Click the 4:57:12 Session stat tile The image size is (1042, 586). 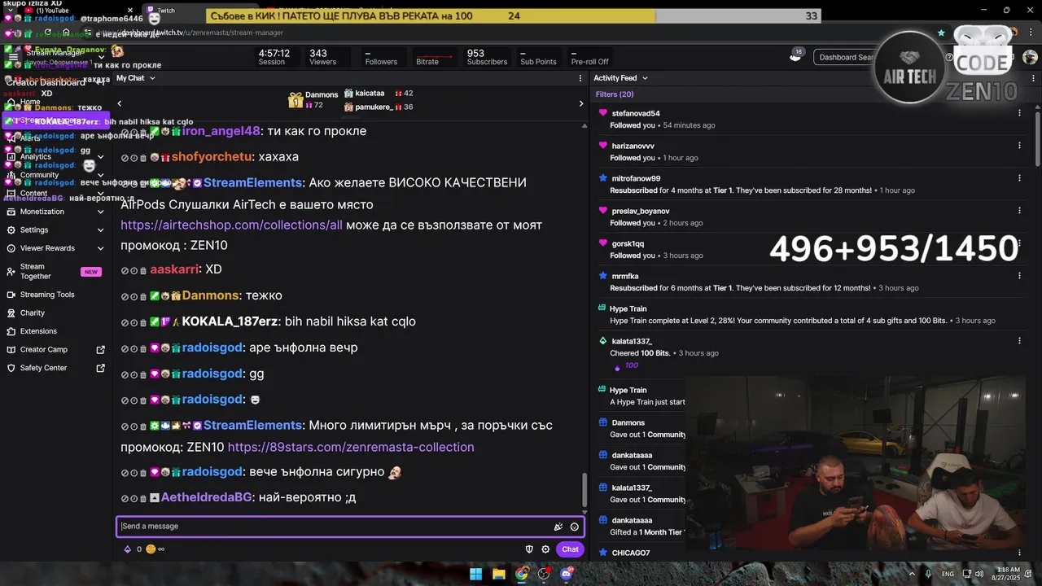pyautogui.click(x=274, y=57)
